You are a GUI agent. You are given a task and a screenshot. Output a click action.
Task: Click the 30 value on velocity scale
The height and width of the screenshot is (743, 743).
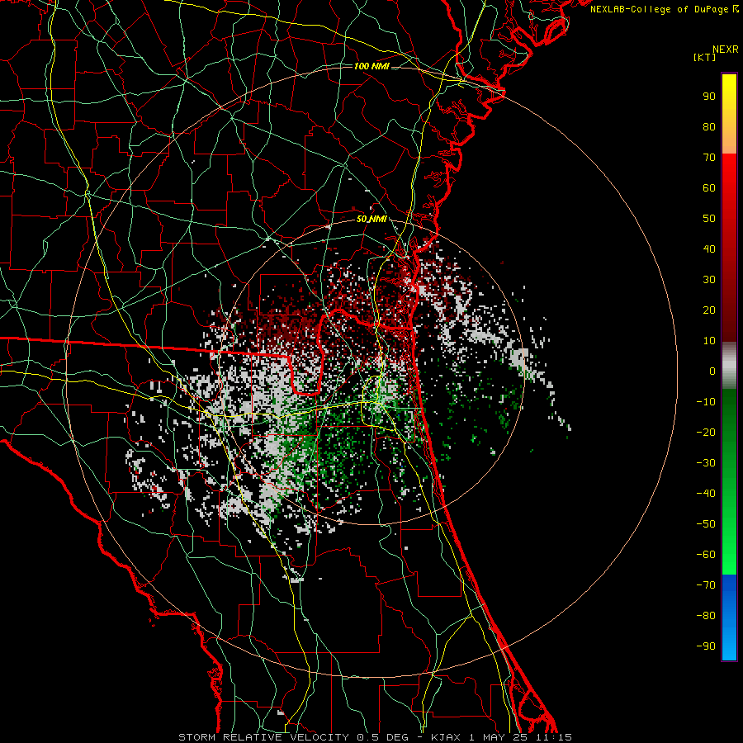point(709,280)
